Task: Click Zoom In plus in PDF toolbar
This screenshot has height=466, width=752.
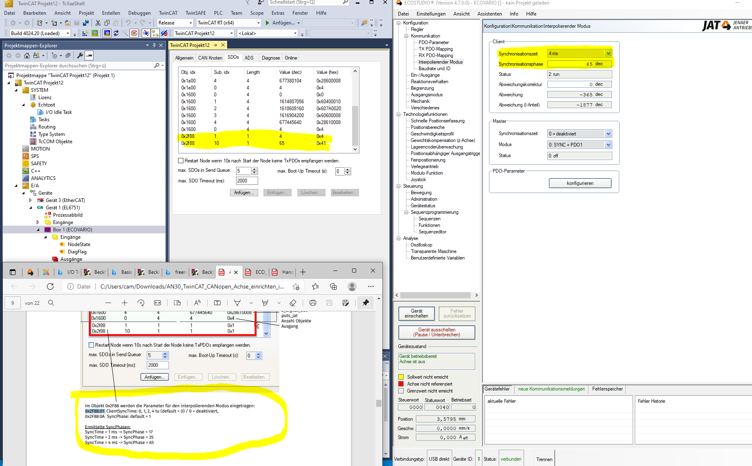Action: pyautogui.click(x=125, y=303)
